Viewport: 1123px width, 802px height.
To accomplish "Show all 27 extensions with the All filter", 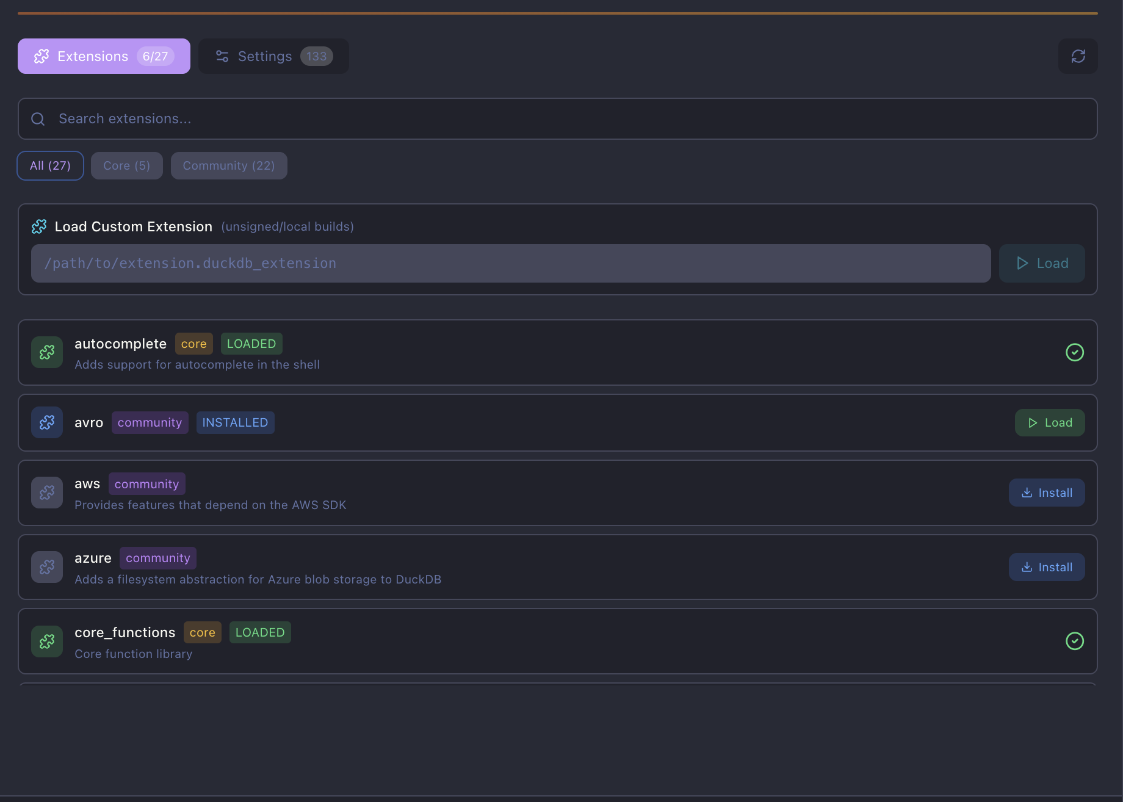I will [49, 165].
